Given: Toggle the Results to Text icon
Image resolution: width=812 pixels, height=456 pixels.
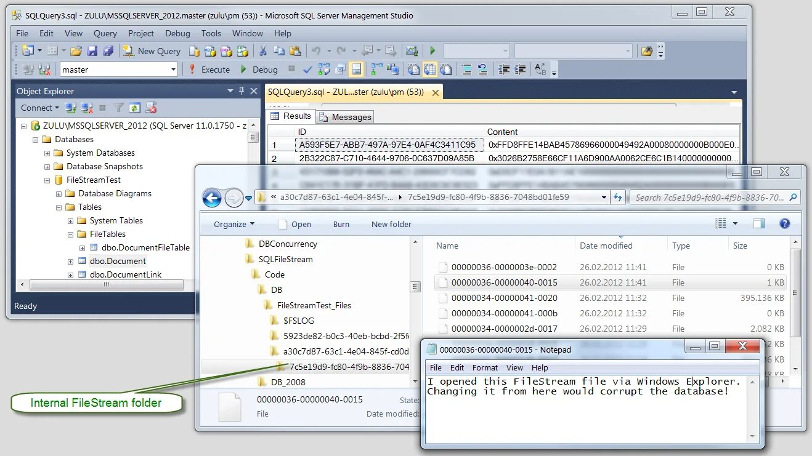Looking at the screenshot, I should pos(414,70).
